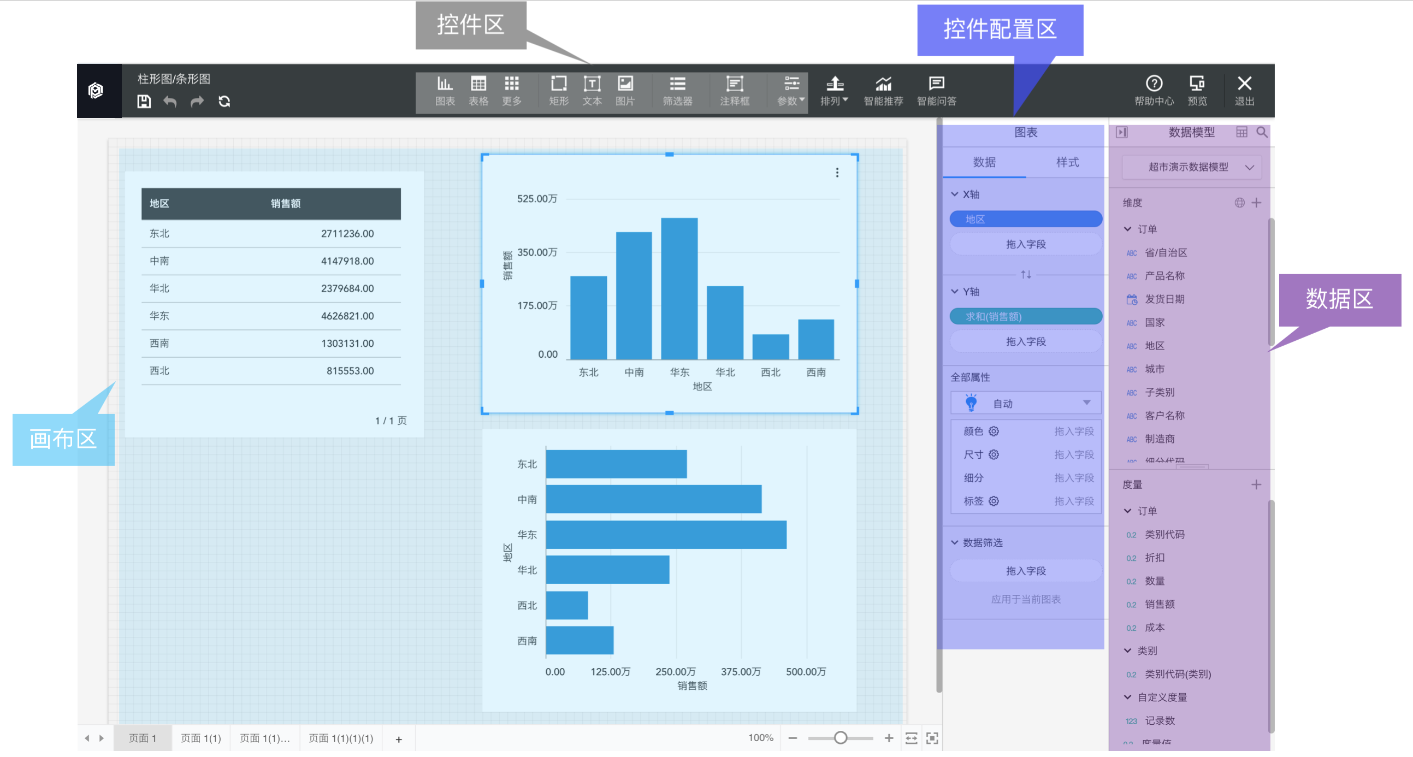Click the save icon in title bar
This screenshot has height=757, width=1413.
144,102
